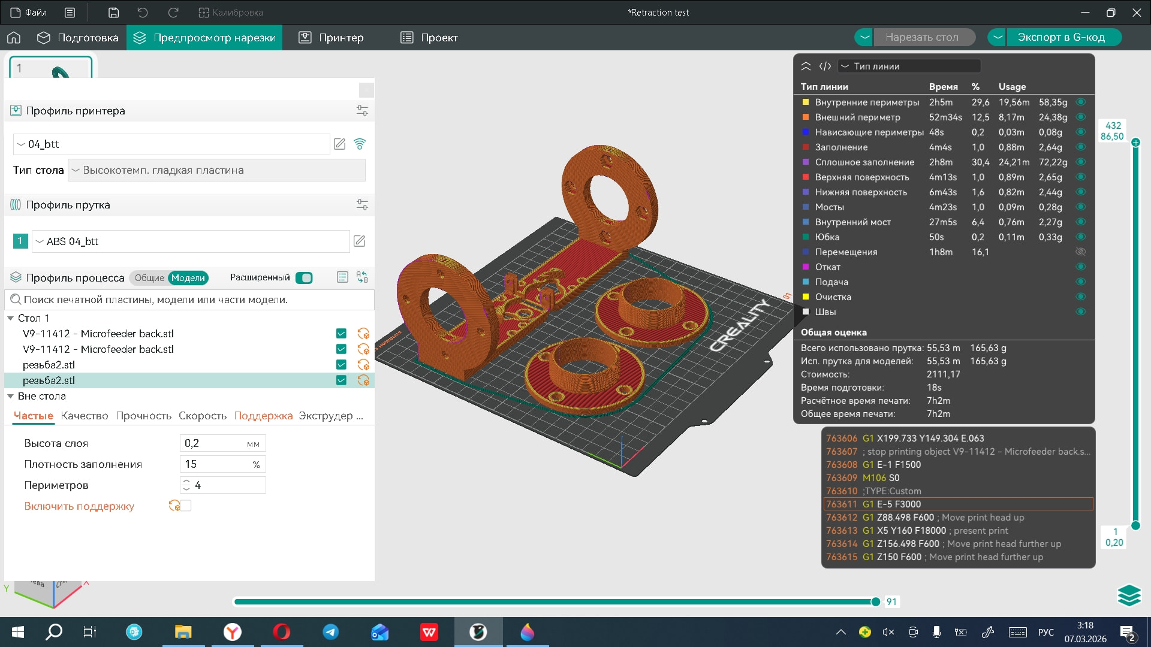Click the printer Wi-Fi connection icon
This screenshot has height=647, width=1151.
[360, 144]
